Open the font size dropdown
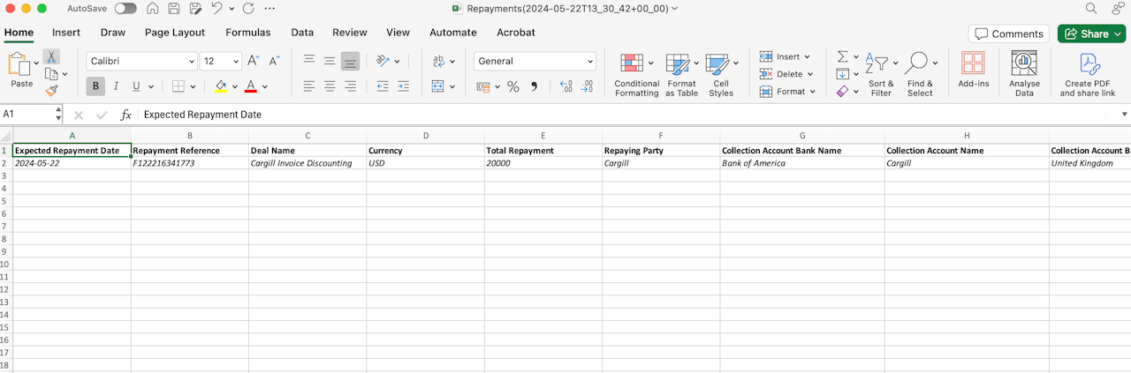The width and height of the screenshot is (1131, 373). click(x=221, y=62)
